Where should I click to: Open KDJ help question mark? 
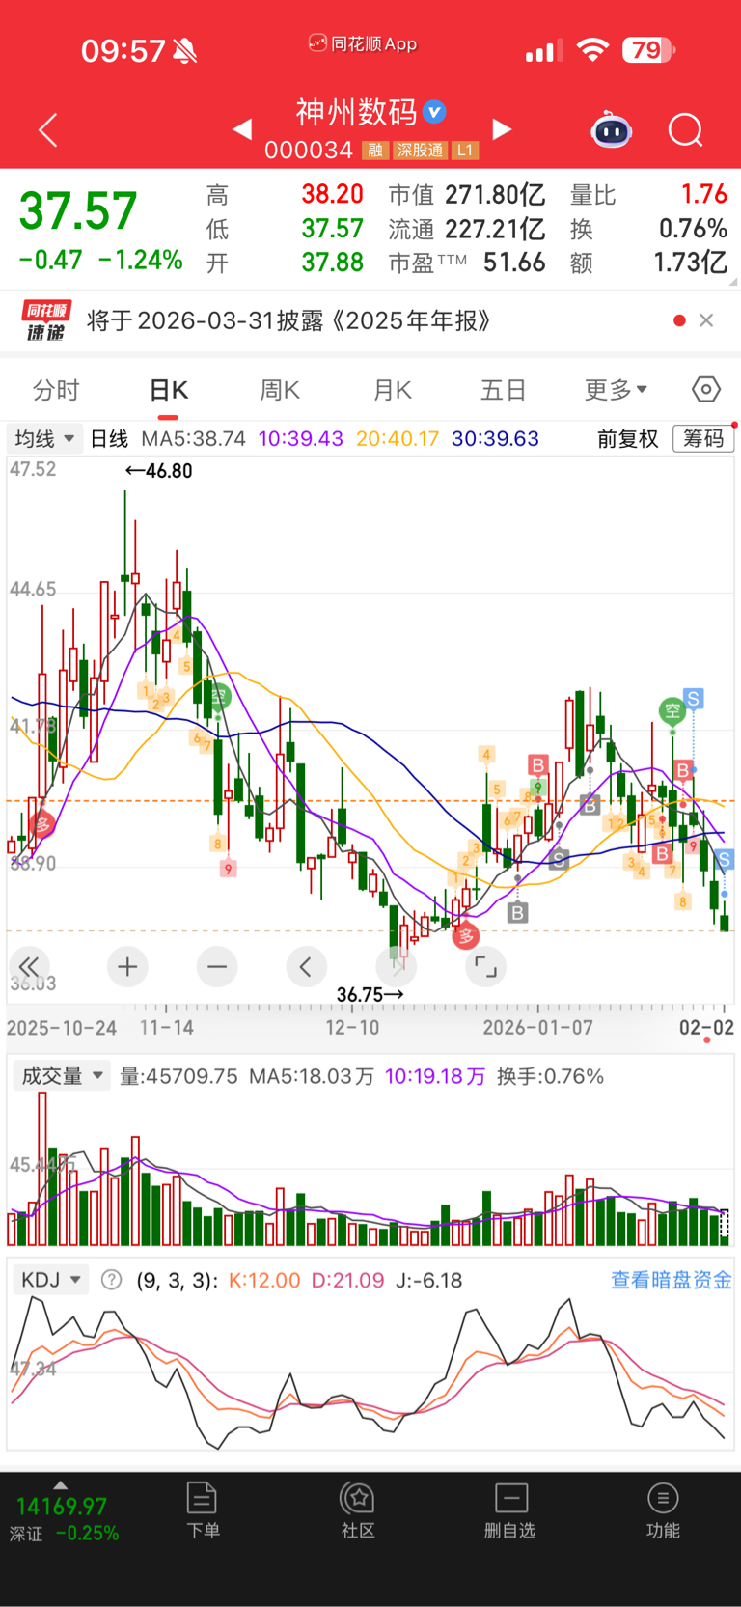click(112, 1280)
